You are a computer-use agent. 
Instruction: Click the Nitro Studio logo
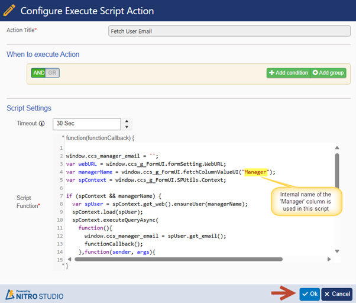pyautogui.click(x=34, y=295)
